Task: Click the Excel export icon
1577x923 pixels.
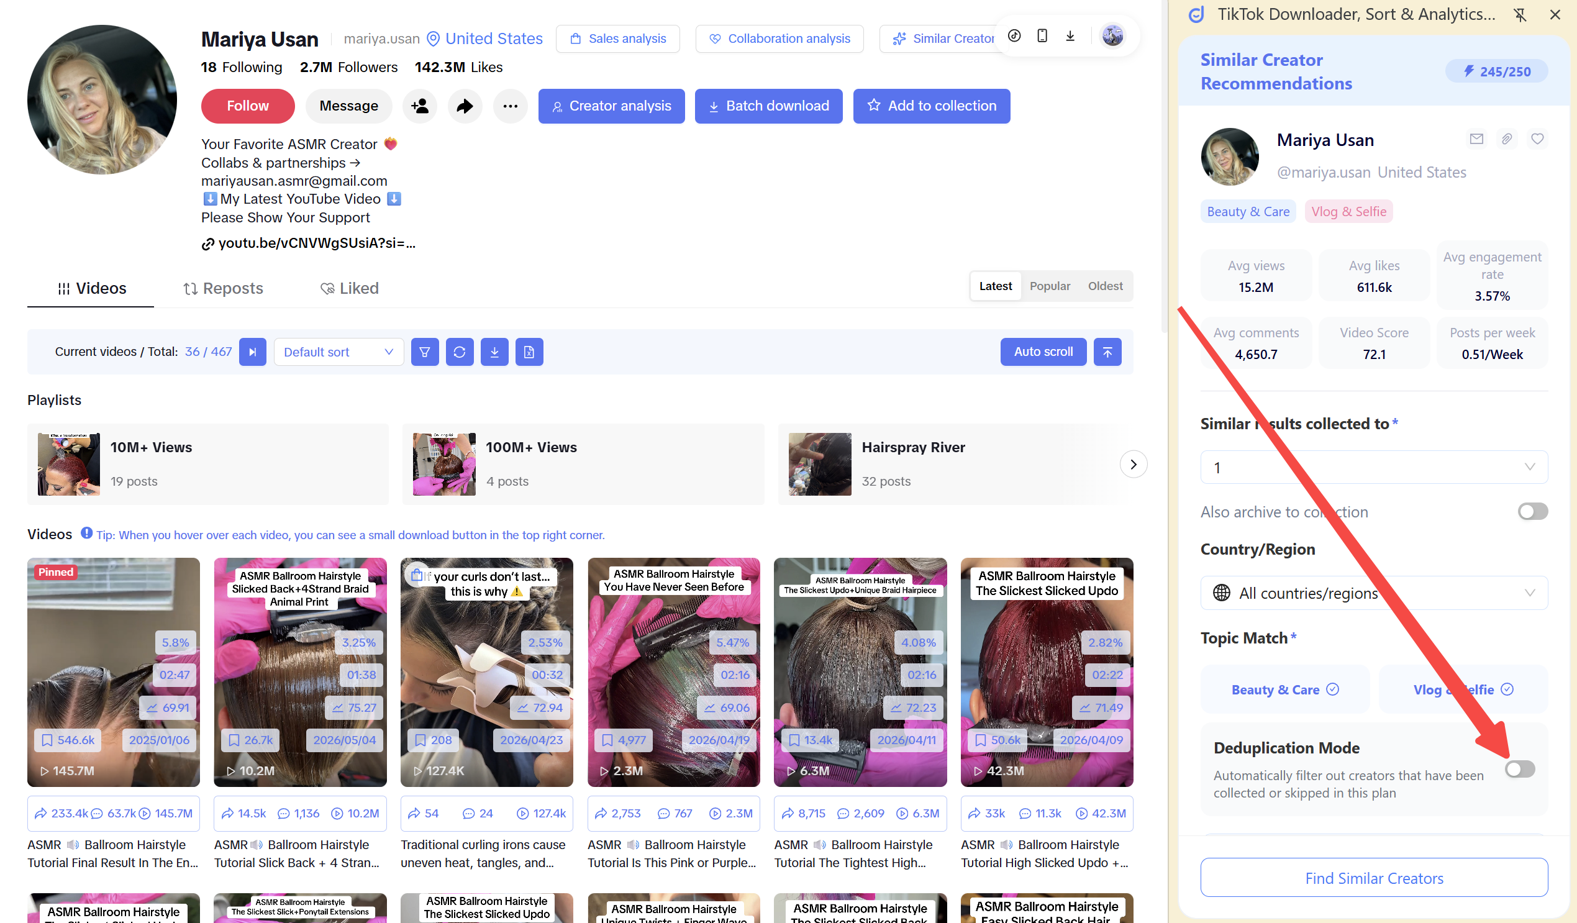Action: 529,352
